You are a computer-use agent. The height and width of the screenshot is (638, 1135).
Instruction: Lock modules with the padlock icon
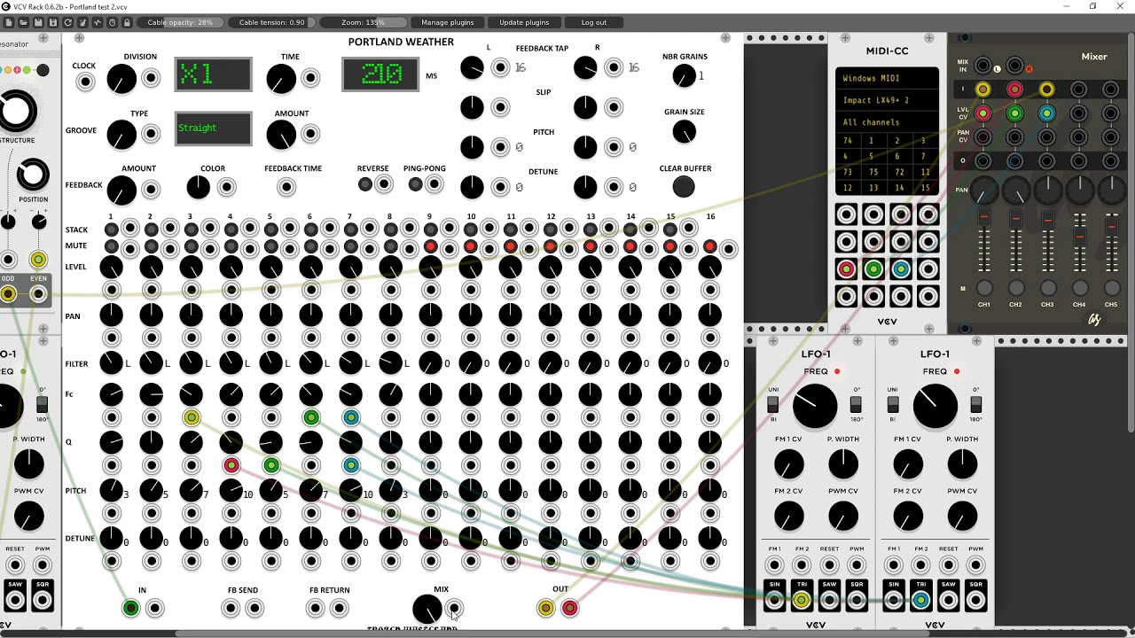[x=127, y=22]
